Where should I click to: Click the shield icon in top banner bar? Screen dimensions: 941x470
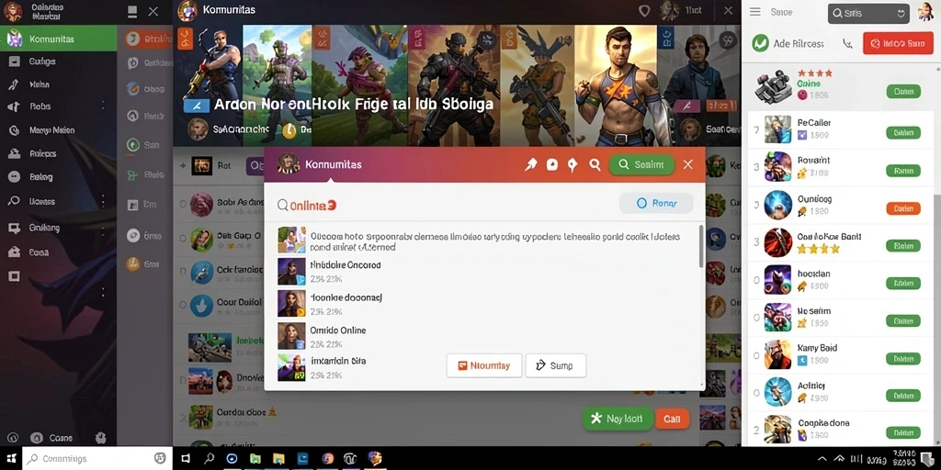[x=644, y=11]
